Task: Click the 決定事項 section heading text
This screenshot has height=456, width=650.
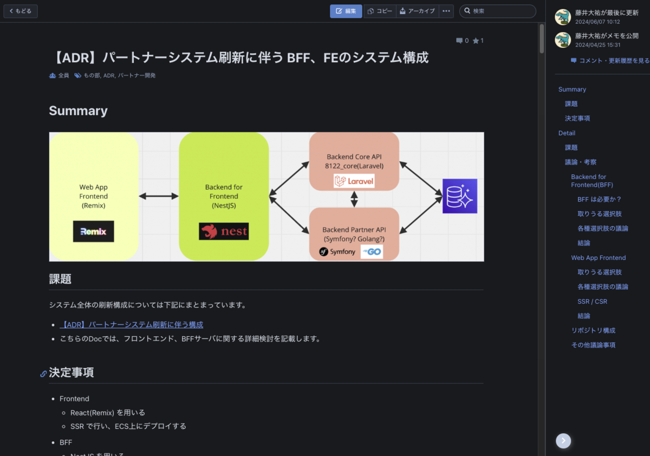Action: (71, 373)
